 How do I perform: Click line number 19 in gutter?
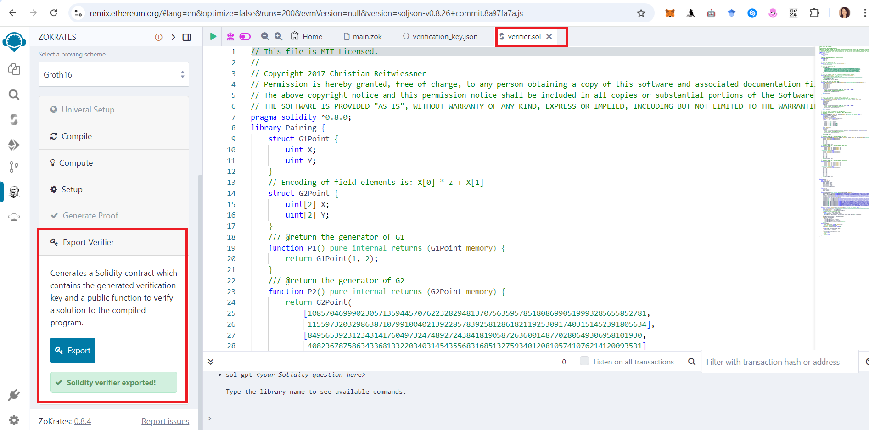click(x=231, y=248)
